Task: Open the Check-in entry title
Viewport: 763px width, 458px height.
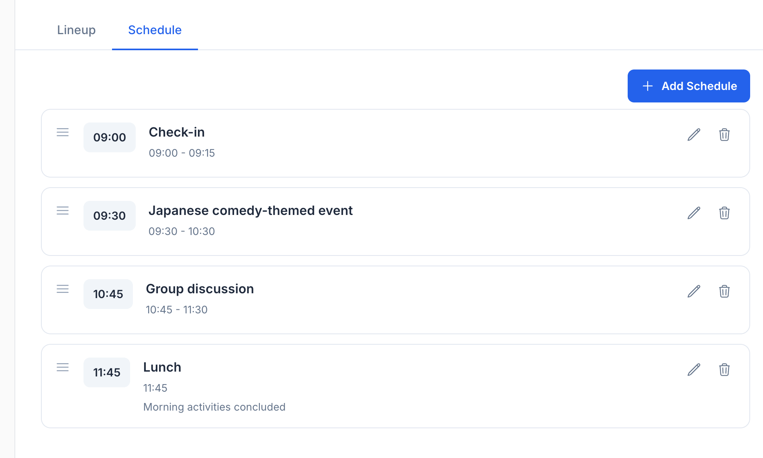Action: tap(177, 132)
